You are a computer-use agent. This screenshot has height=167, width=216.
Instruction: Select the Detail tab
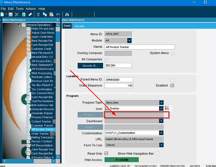tap(67, 26)
